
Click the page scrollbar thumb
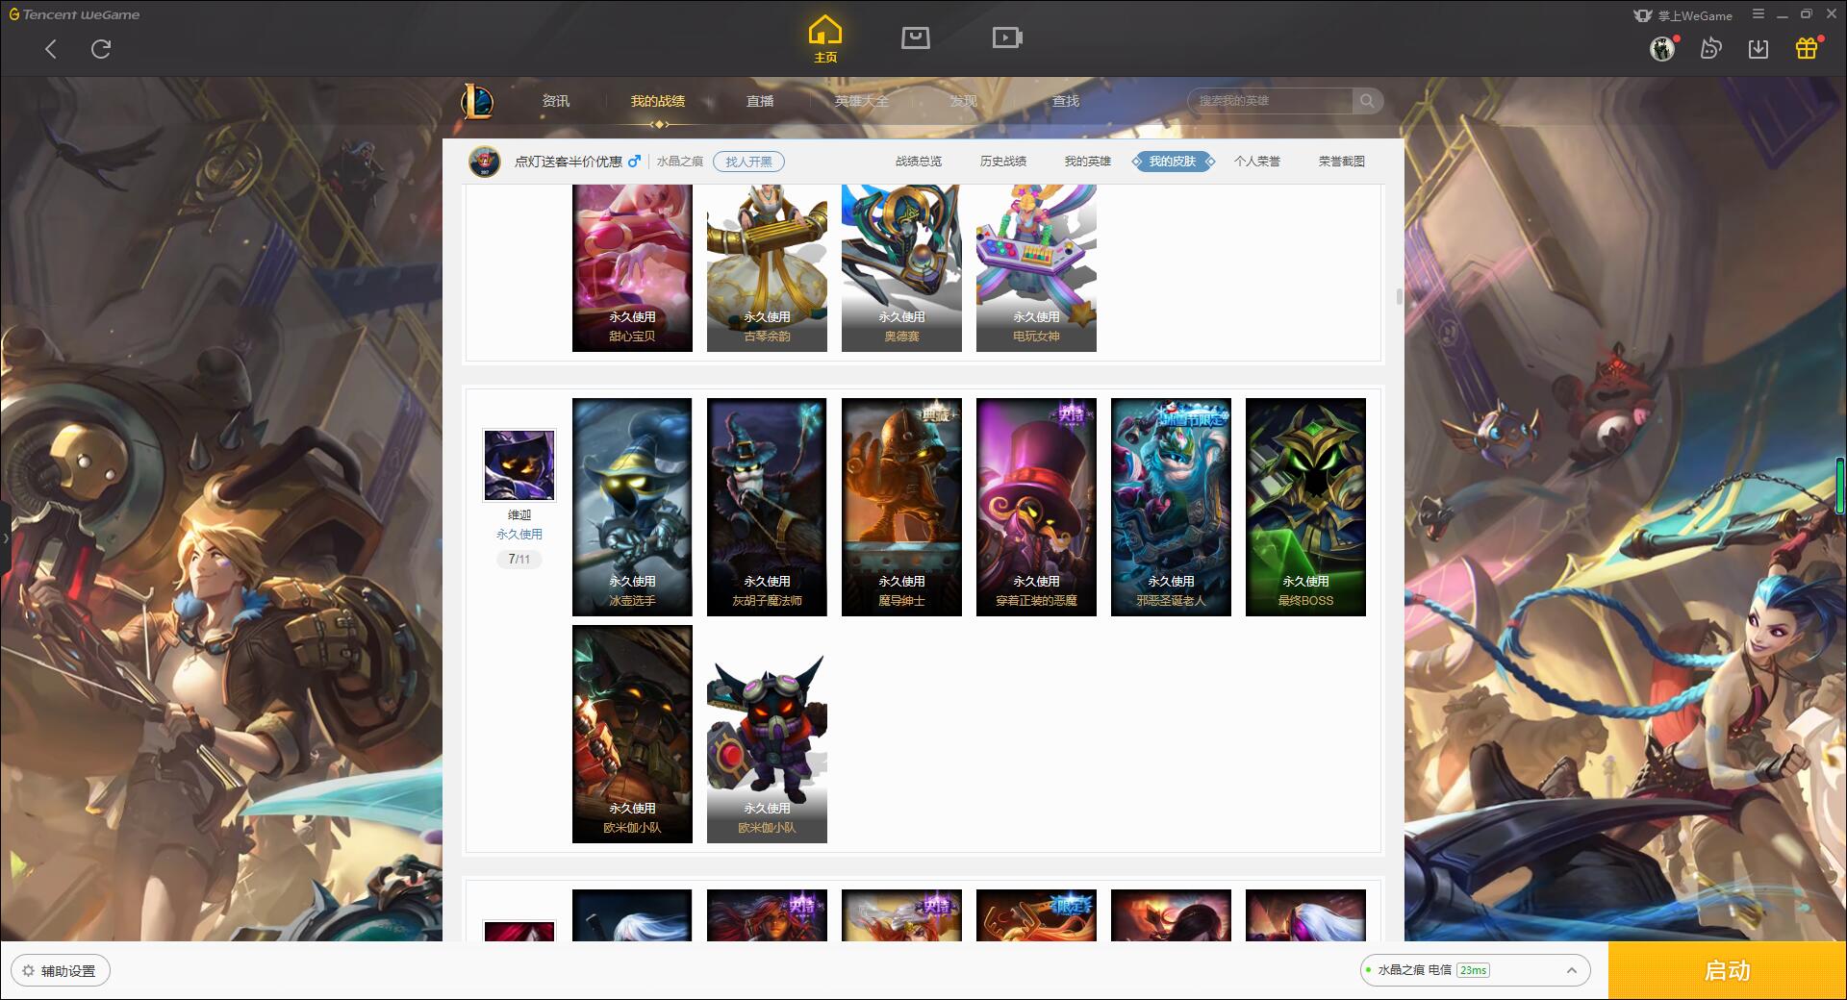[x=1399, y=297]
